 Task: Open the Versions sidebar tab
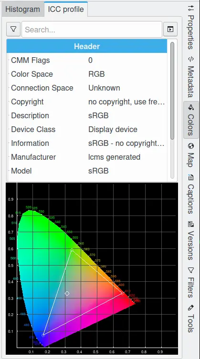point(191,241)
